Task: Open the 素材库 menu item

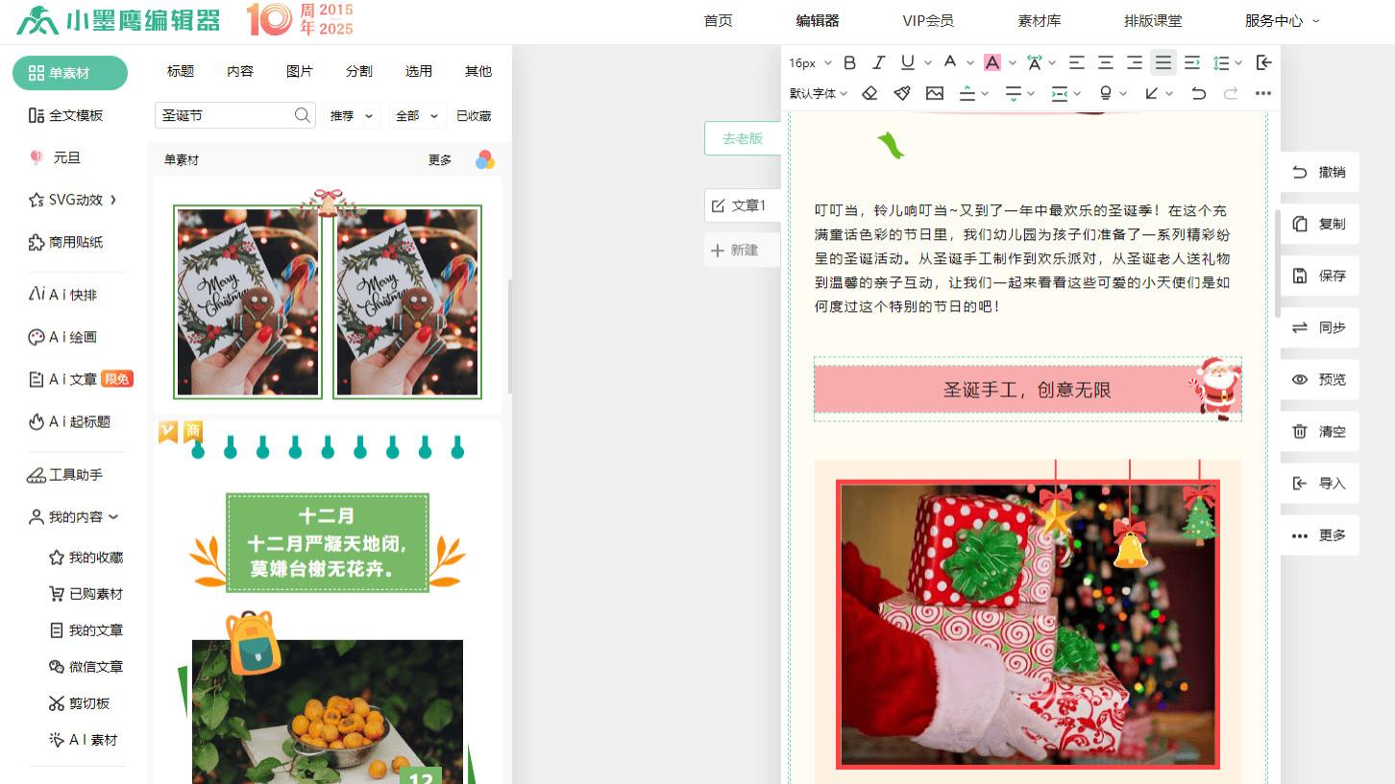Action: pos(1039,19)
